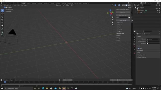Toggle the camera view icon
This screenshot has height=90, width=161.
(113, 22)
